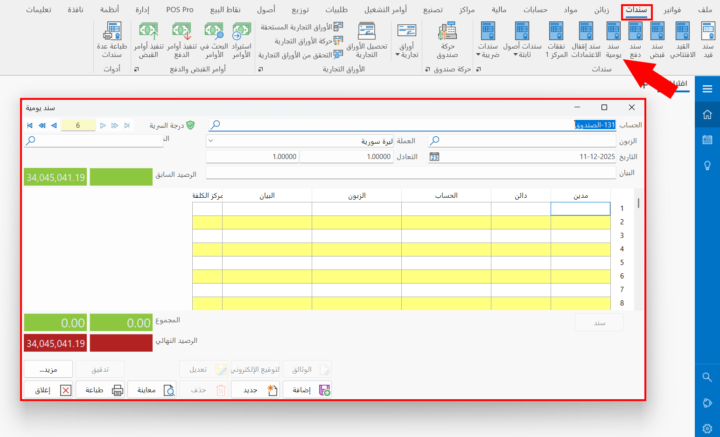The height and width of the screenshot is (437, 720).
Task: Click the security level (درجة السرية) shield
Action: coord(190,125)
